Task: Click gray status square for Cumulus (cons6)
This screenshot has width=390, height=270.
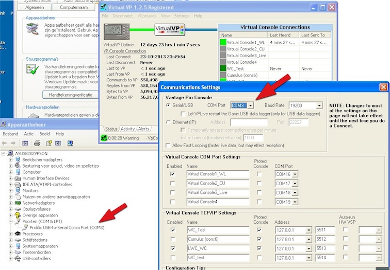Action: pyautogui.click(x=223, y=75)
